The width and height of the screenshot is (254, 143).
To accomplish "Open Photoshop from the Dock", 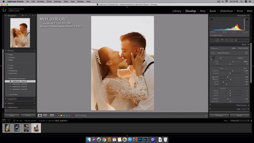I will pyautogui.click(x=140, y=139).
